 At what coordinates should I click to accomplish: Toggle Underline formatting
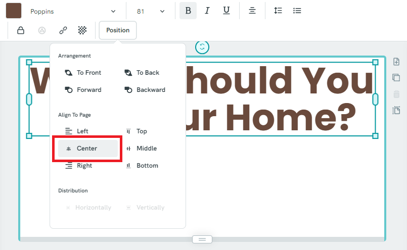pos(227,11)
